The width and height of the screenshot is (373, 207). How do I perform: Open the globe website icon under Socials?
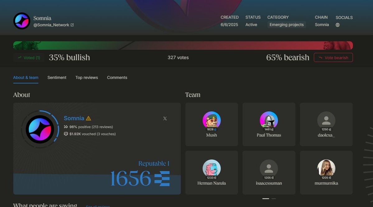pyautogui.click(x=338, y=25)
